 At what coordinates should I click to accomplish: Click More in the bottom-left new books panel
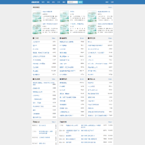click(x=54, y=122)
